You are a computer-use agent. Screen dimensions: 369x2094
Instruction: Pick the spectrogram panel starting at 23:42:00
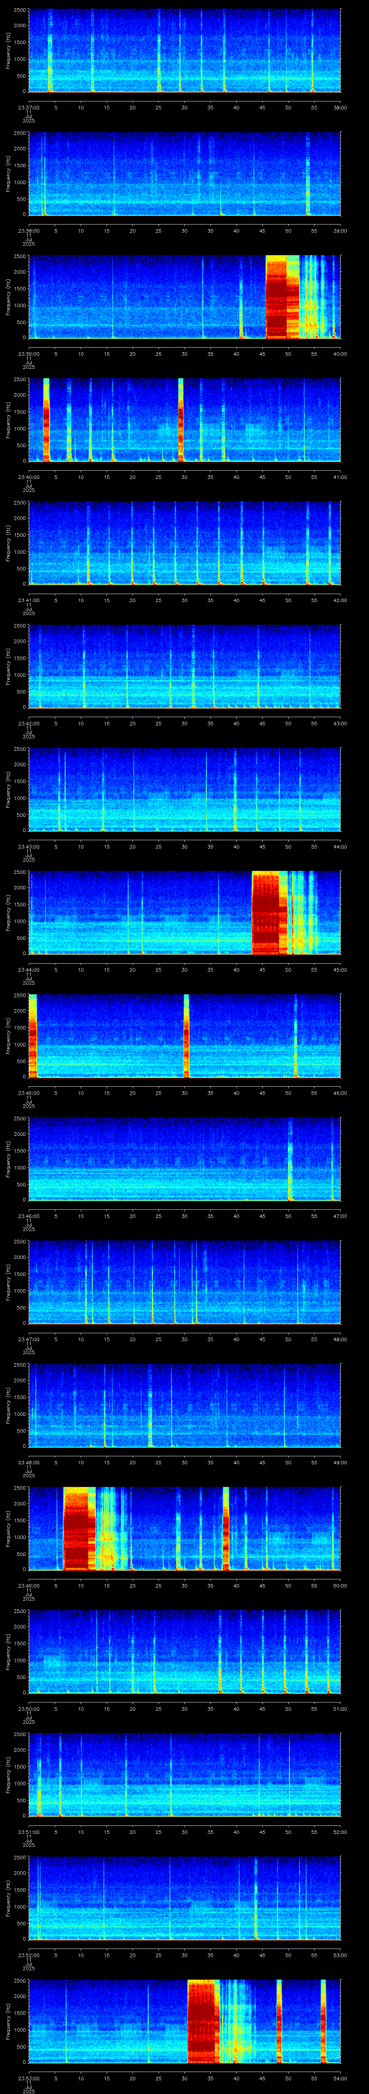pyautogui.click(x=185, y=667)
